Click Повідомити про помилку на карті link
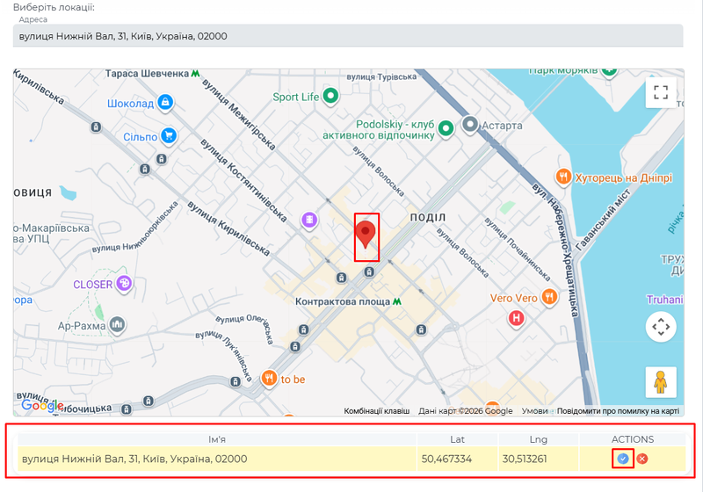Image resolution: width=703 pixels, height=492 pixels. click(x=618, y=410)
